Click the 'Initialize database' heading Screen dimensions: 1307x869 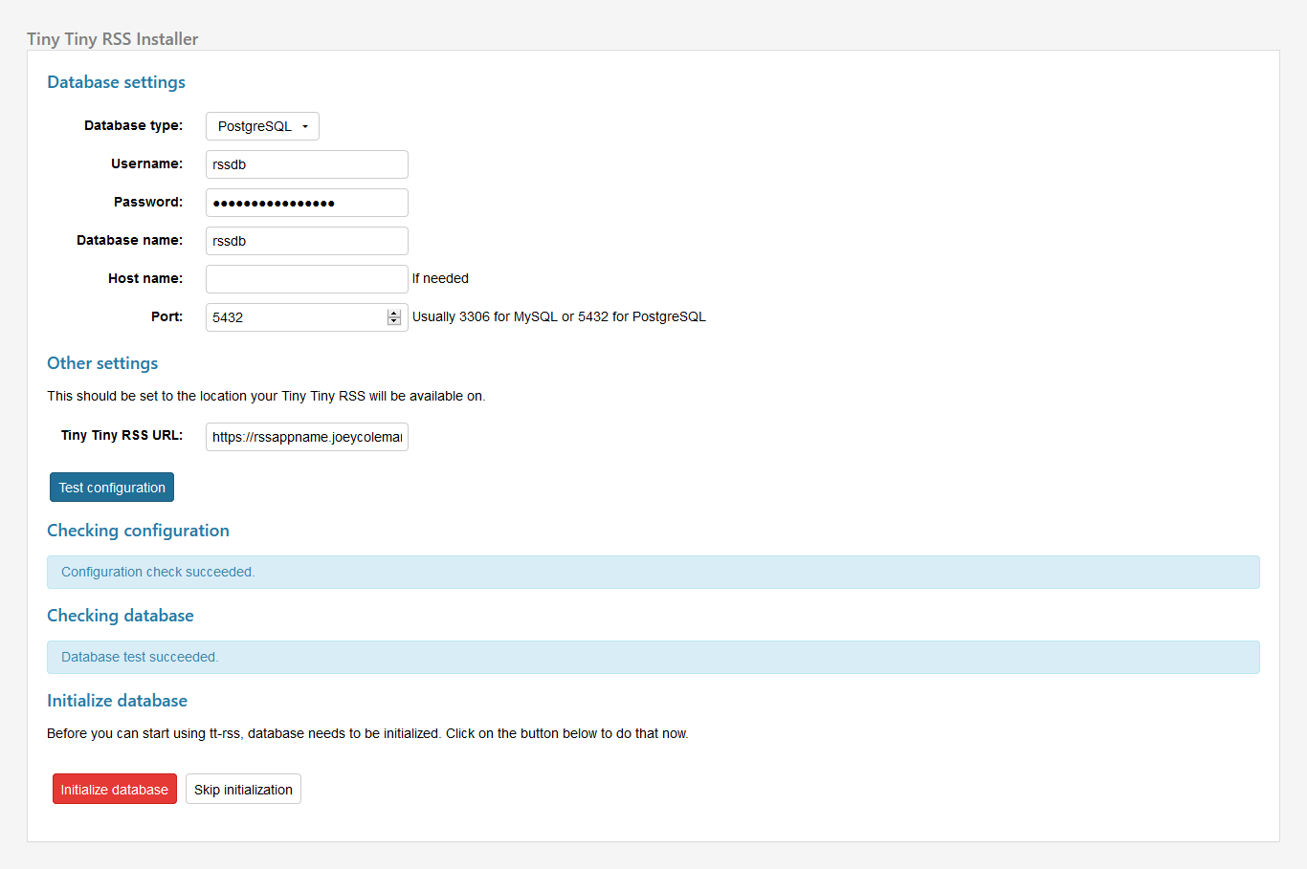point(118,701)
